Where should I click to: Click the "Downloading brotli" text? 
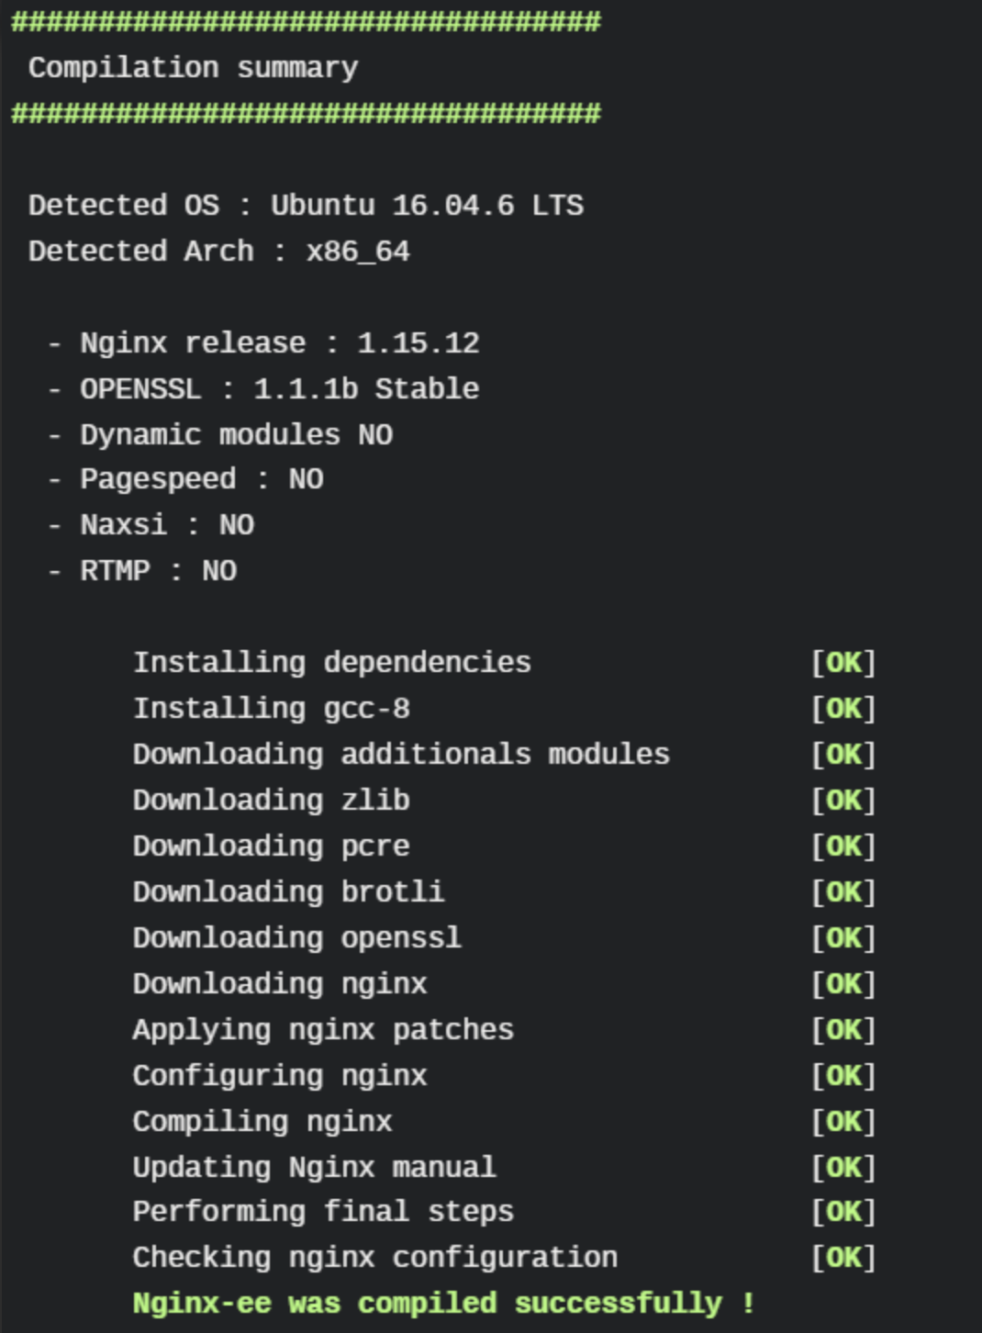coord(288,892)
